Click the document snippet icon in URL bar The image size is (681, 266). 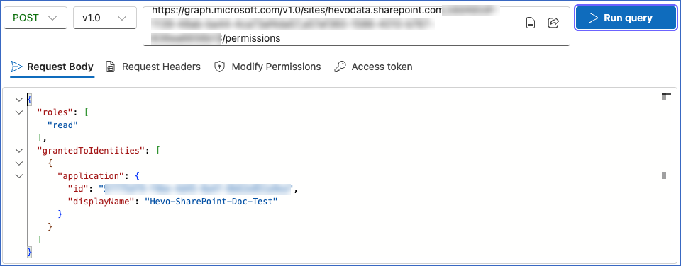coord(531,23)
